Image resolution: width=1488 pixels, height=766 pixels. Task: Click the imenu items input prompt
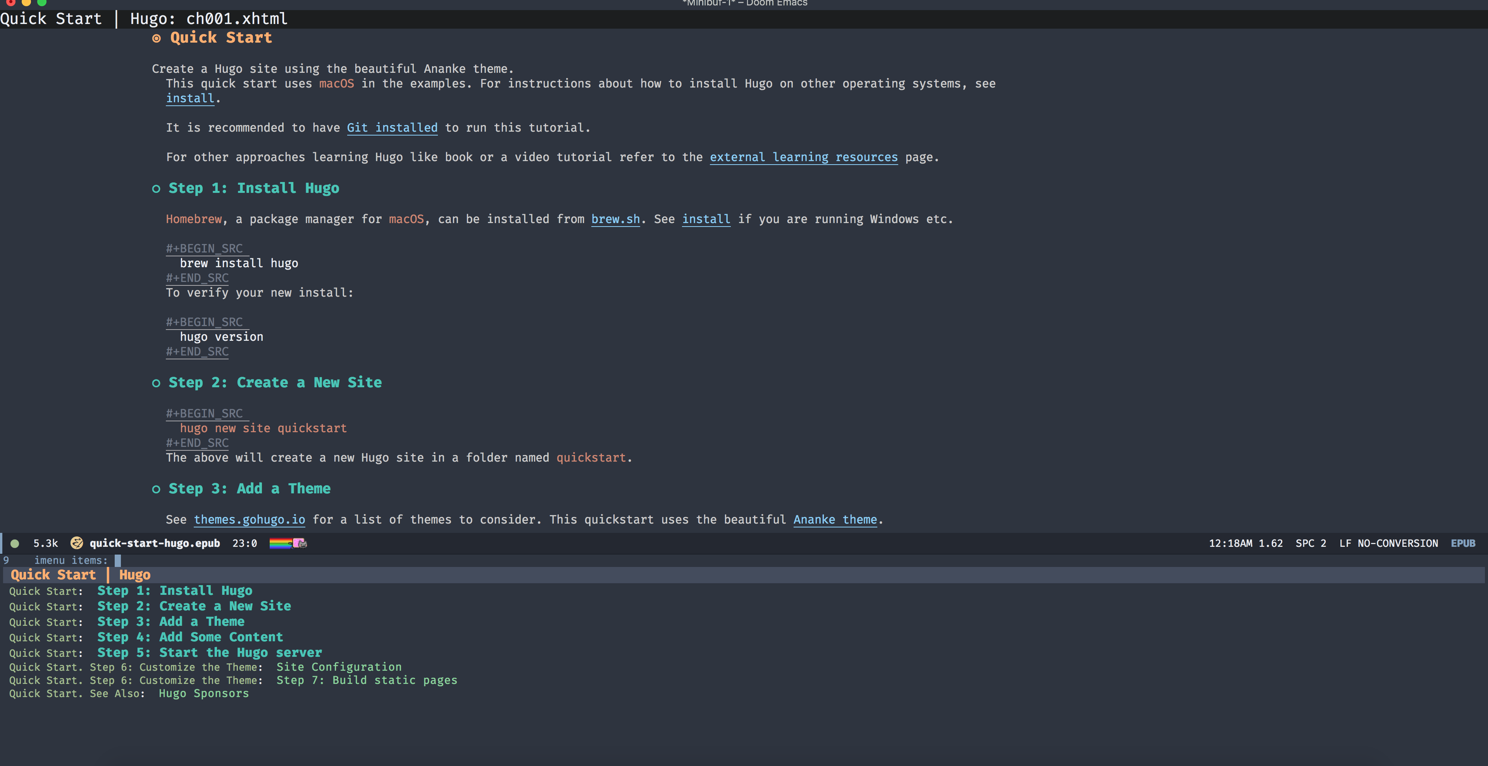(117, 560)
